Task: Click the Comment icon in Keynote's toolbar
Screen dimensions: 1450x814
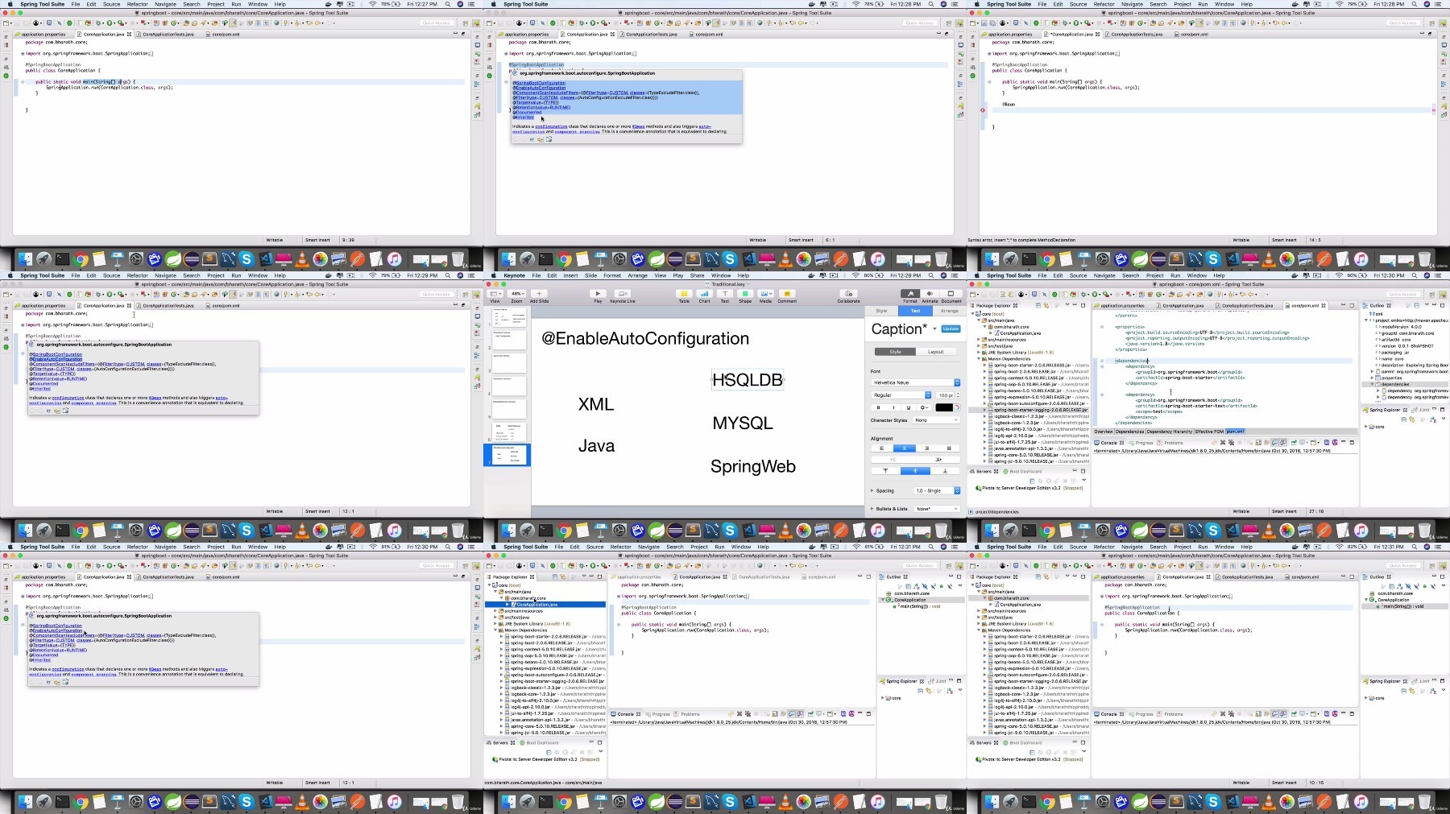Action: 787,294
